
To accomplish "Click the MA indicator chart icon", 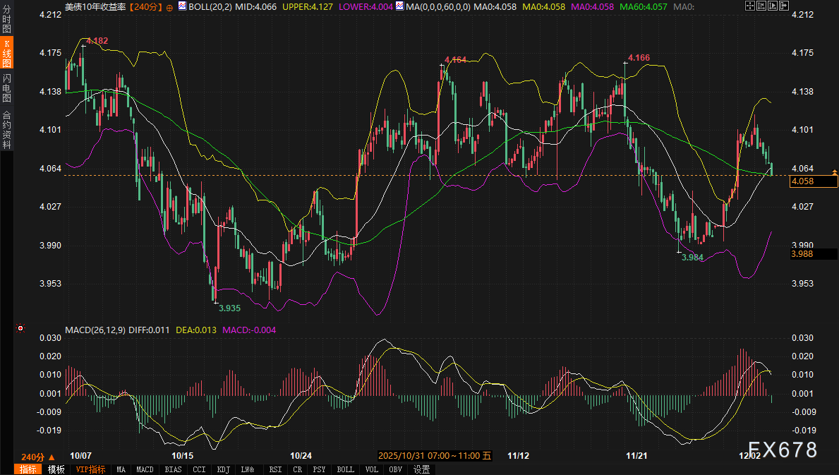I will 400,6.
